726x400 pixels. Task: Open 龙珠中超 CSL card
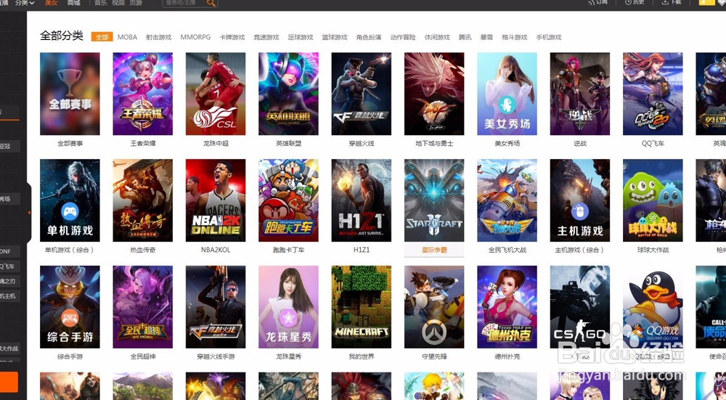coord(216,94)
